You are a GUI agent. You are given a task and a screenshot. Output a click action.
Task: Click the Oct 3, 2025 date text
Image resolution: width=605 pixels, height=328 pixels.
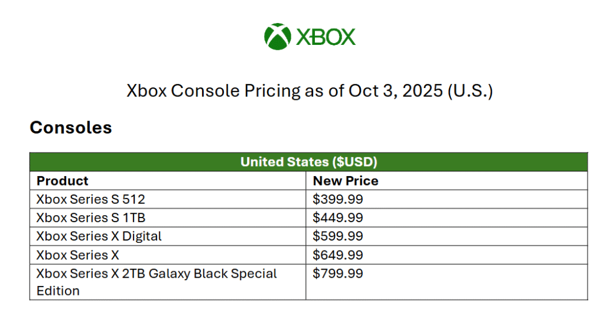(395, 91)
